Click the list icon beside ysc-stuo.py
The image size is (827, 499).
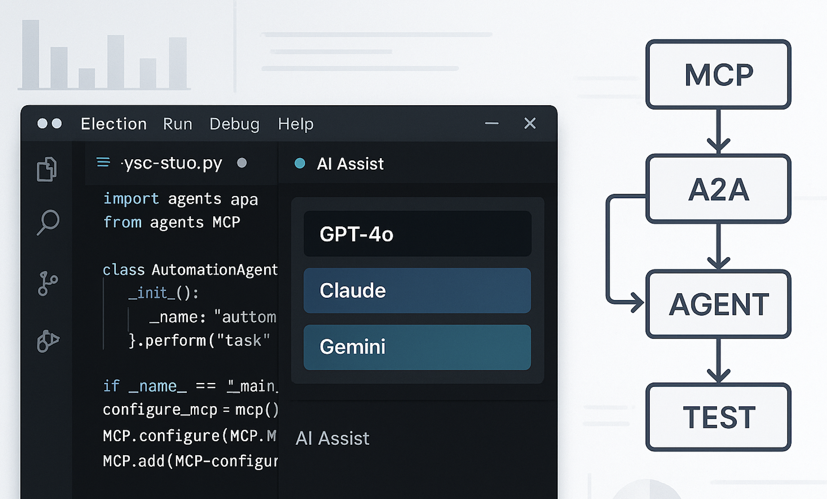click(103, 162)
